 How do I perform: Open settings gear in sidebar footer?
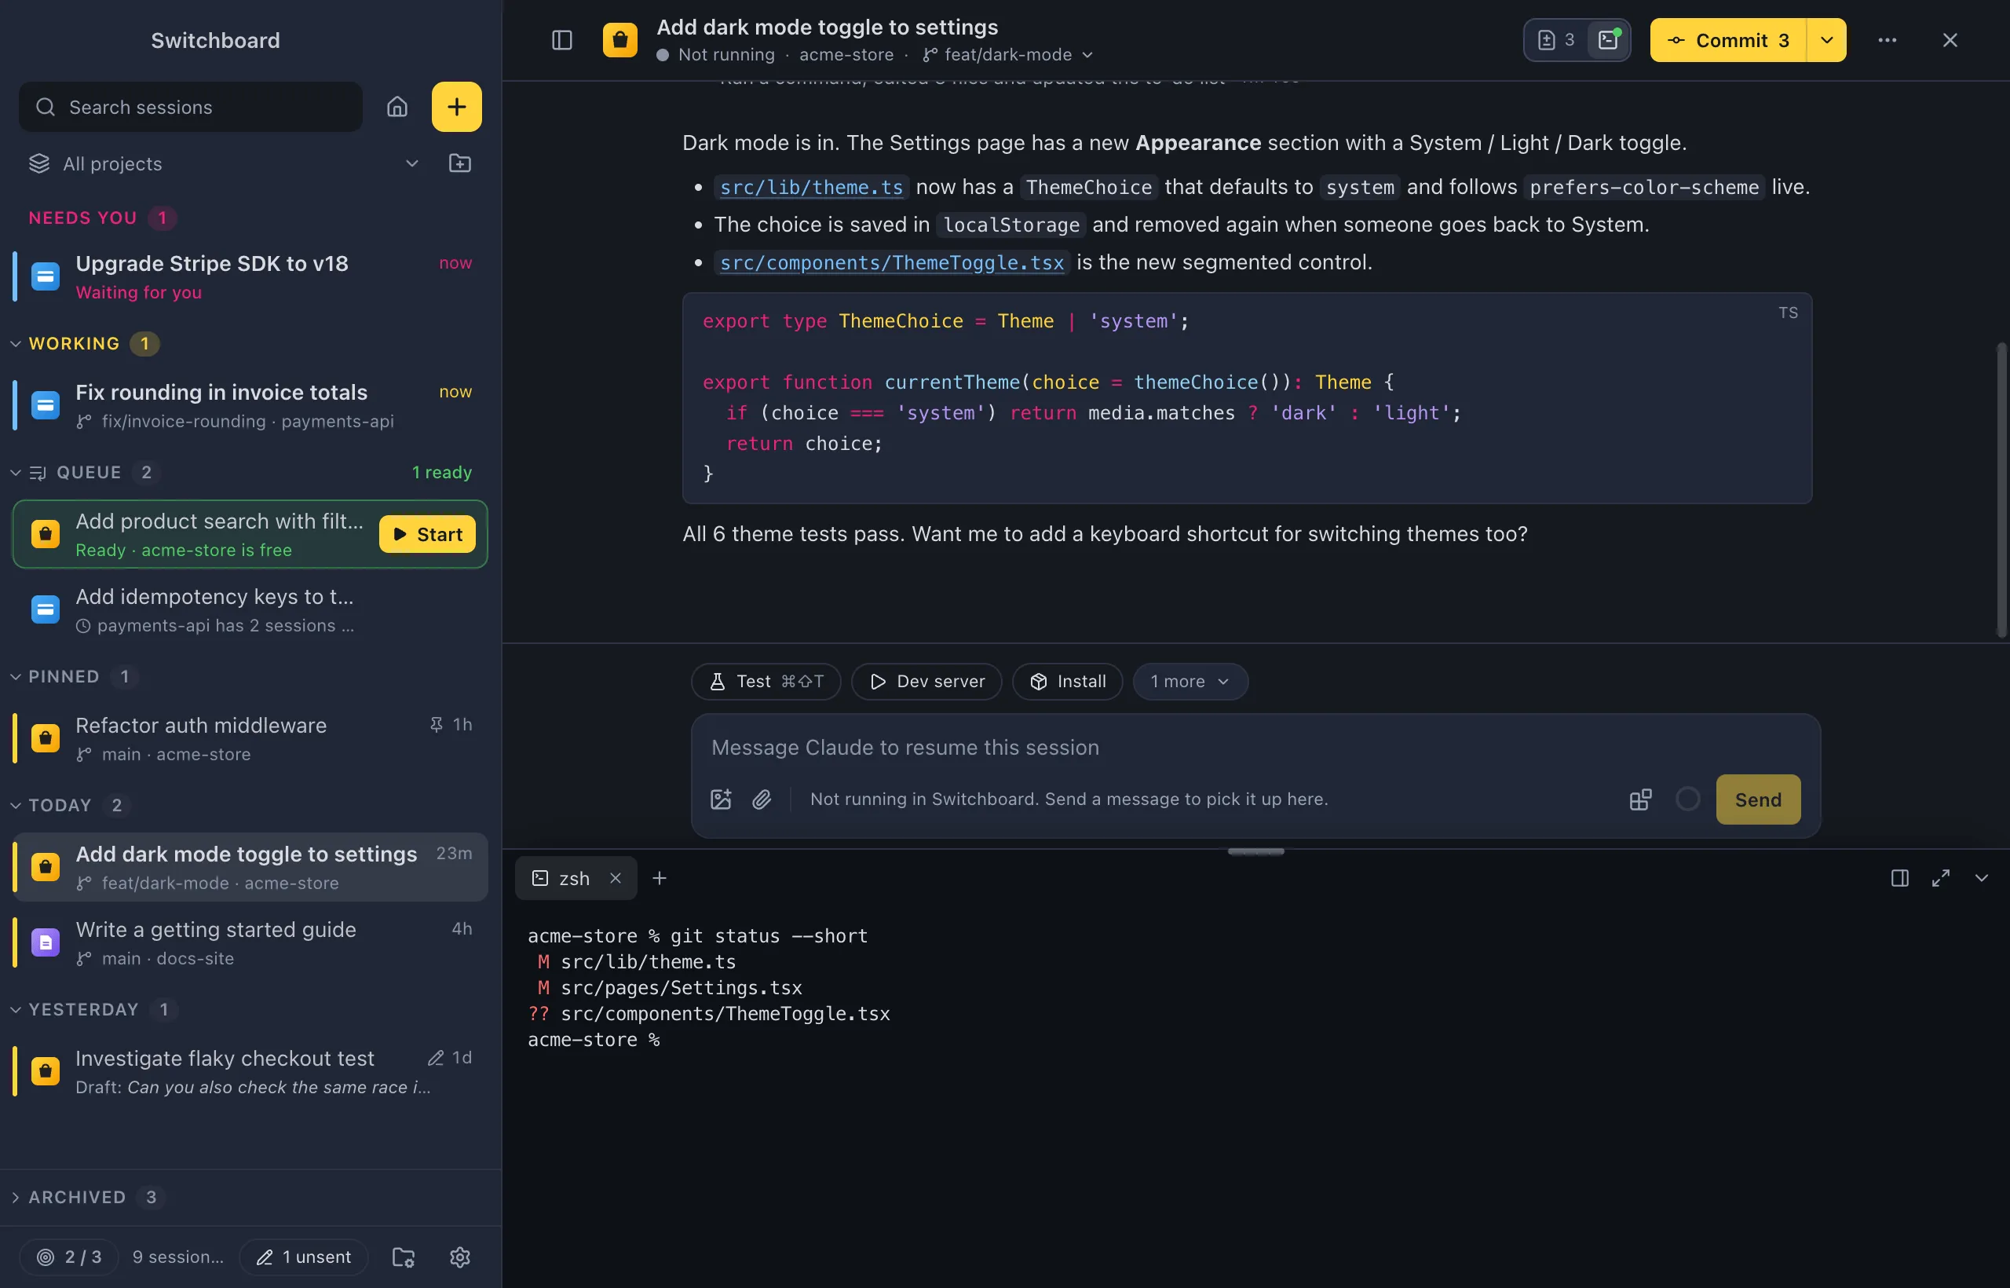tap(460, 1257)
